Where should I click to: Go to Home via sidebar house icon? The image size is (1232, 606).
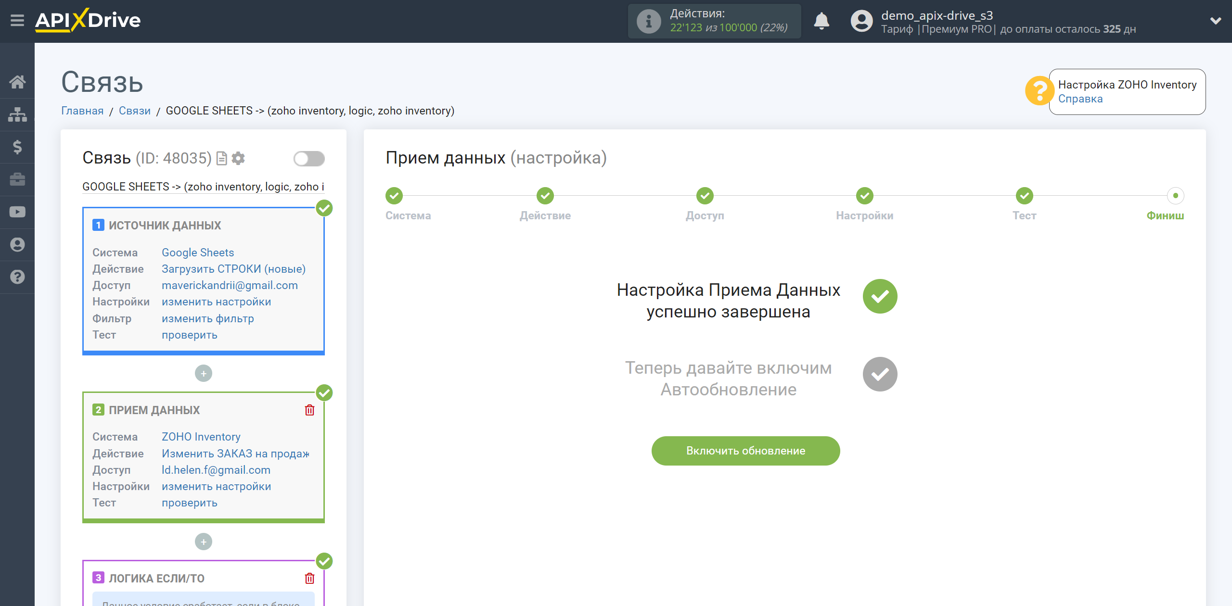[17, 82]
